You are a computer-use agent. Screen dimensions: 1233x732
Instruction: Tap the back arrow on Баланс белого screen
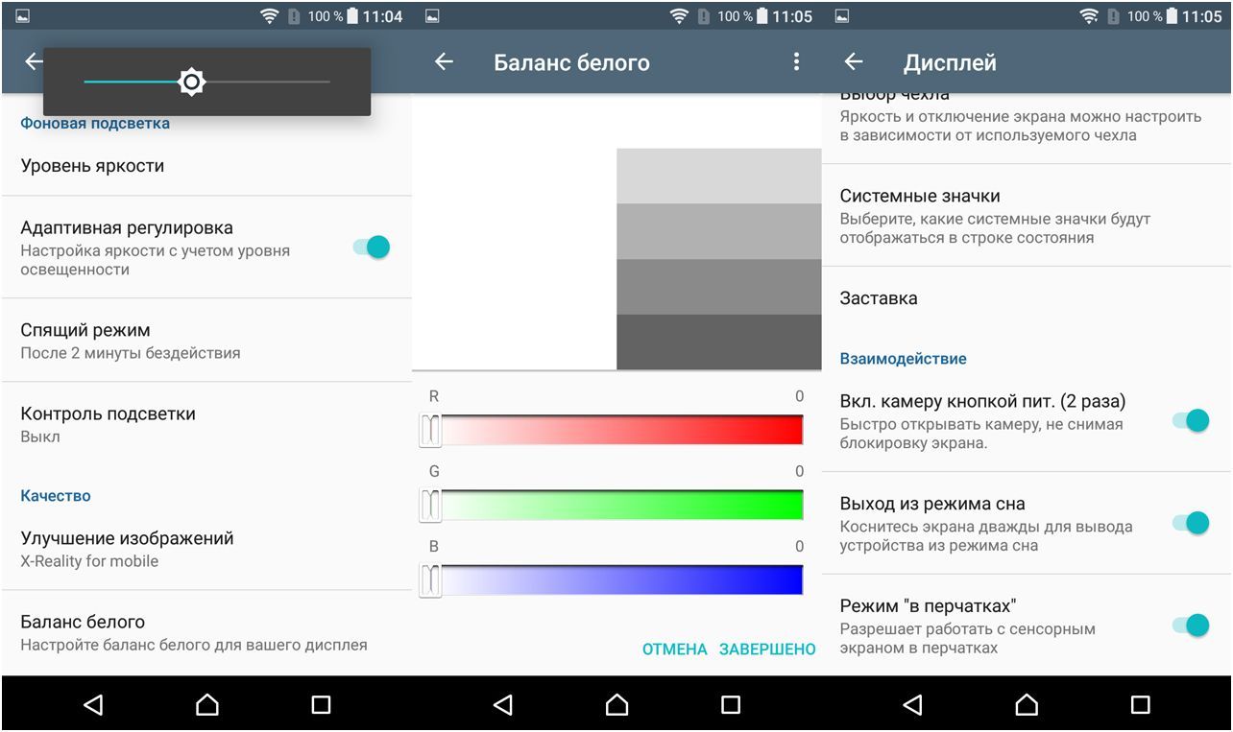tap(444, 61)
